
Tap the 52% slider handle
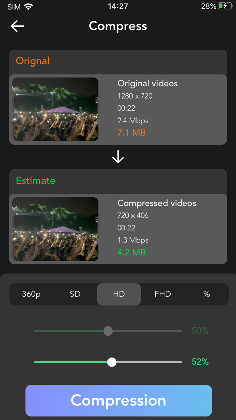click(112, 362)
